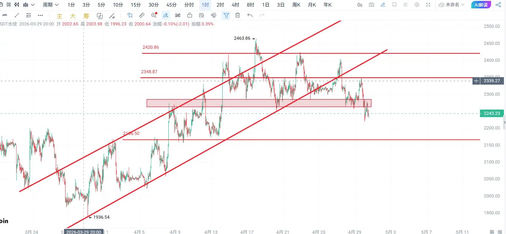Click the add note/comment icon

click(394, 5)
